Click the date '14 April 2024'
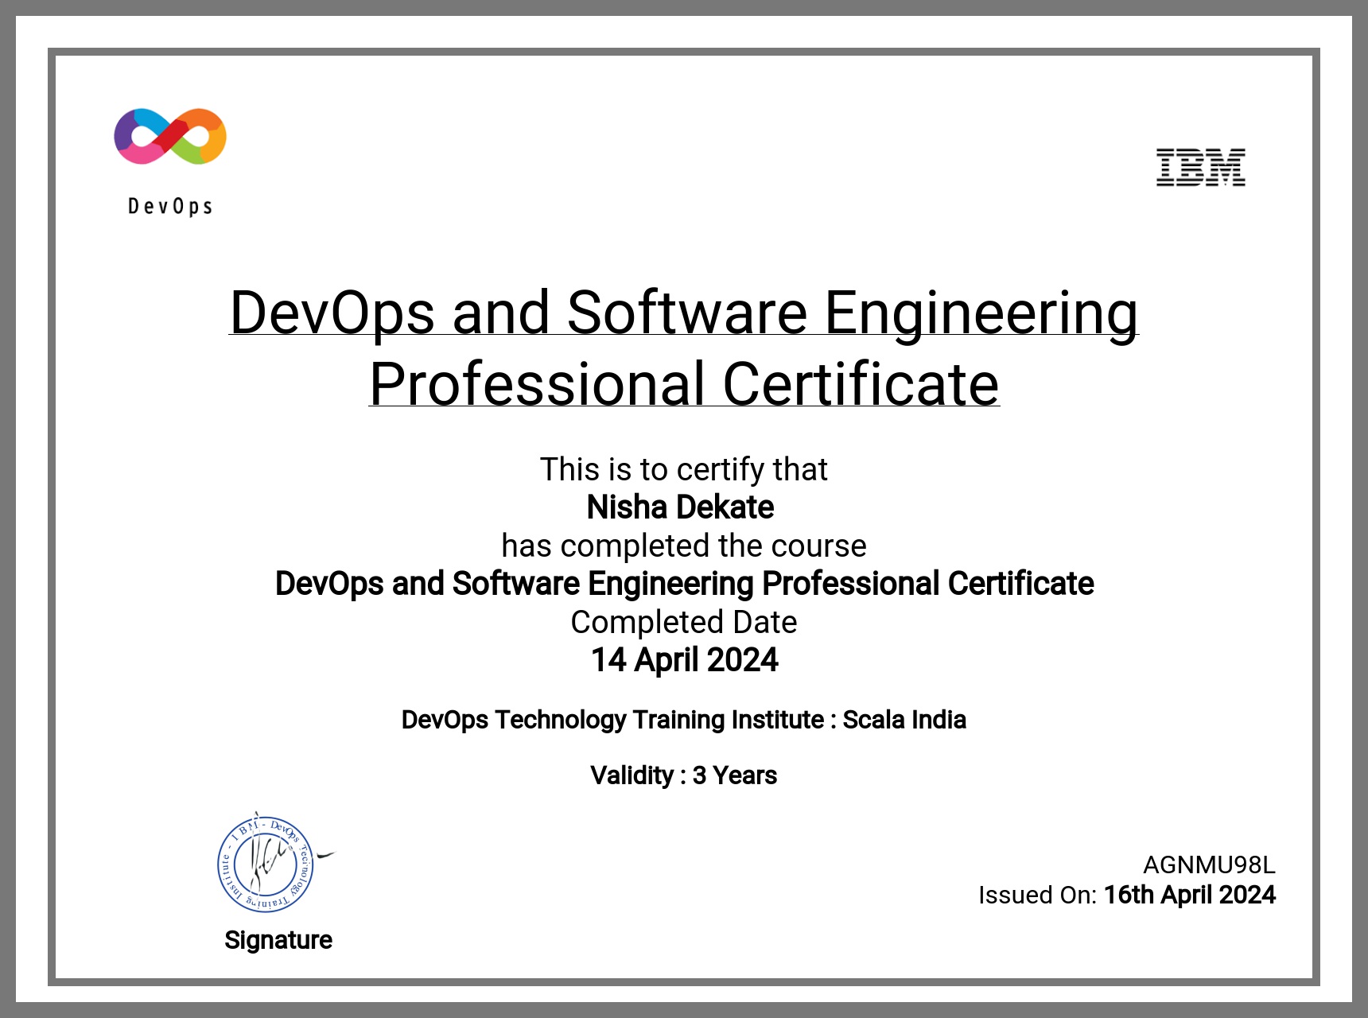1368x1018 pixels. 684,660
